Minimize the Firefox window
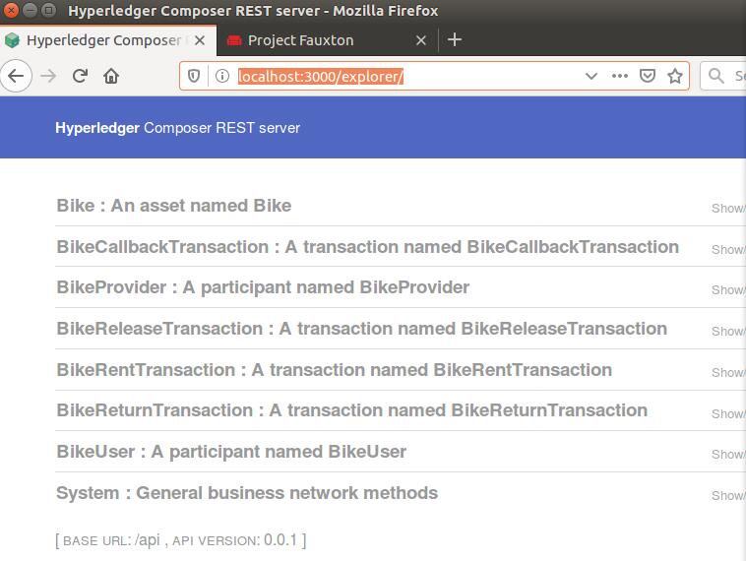 click(x=30, y=10)
